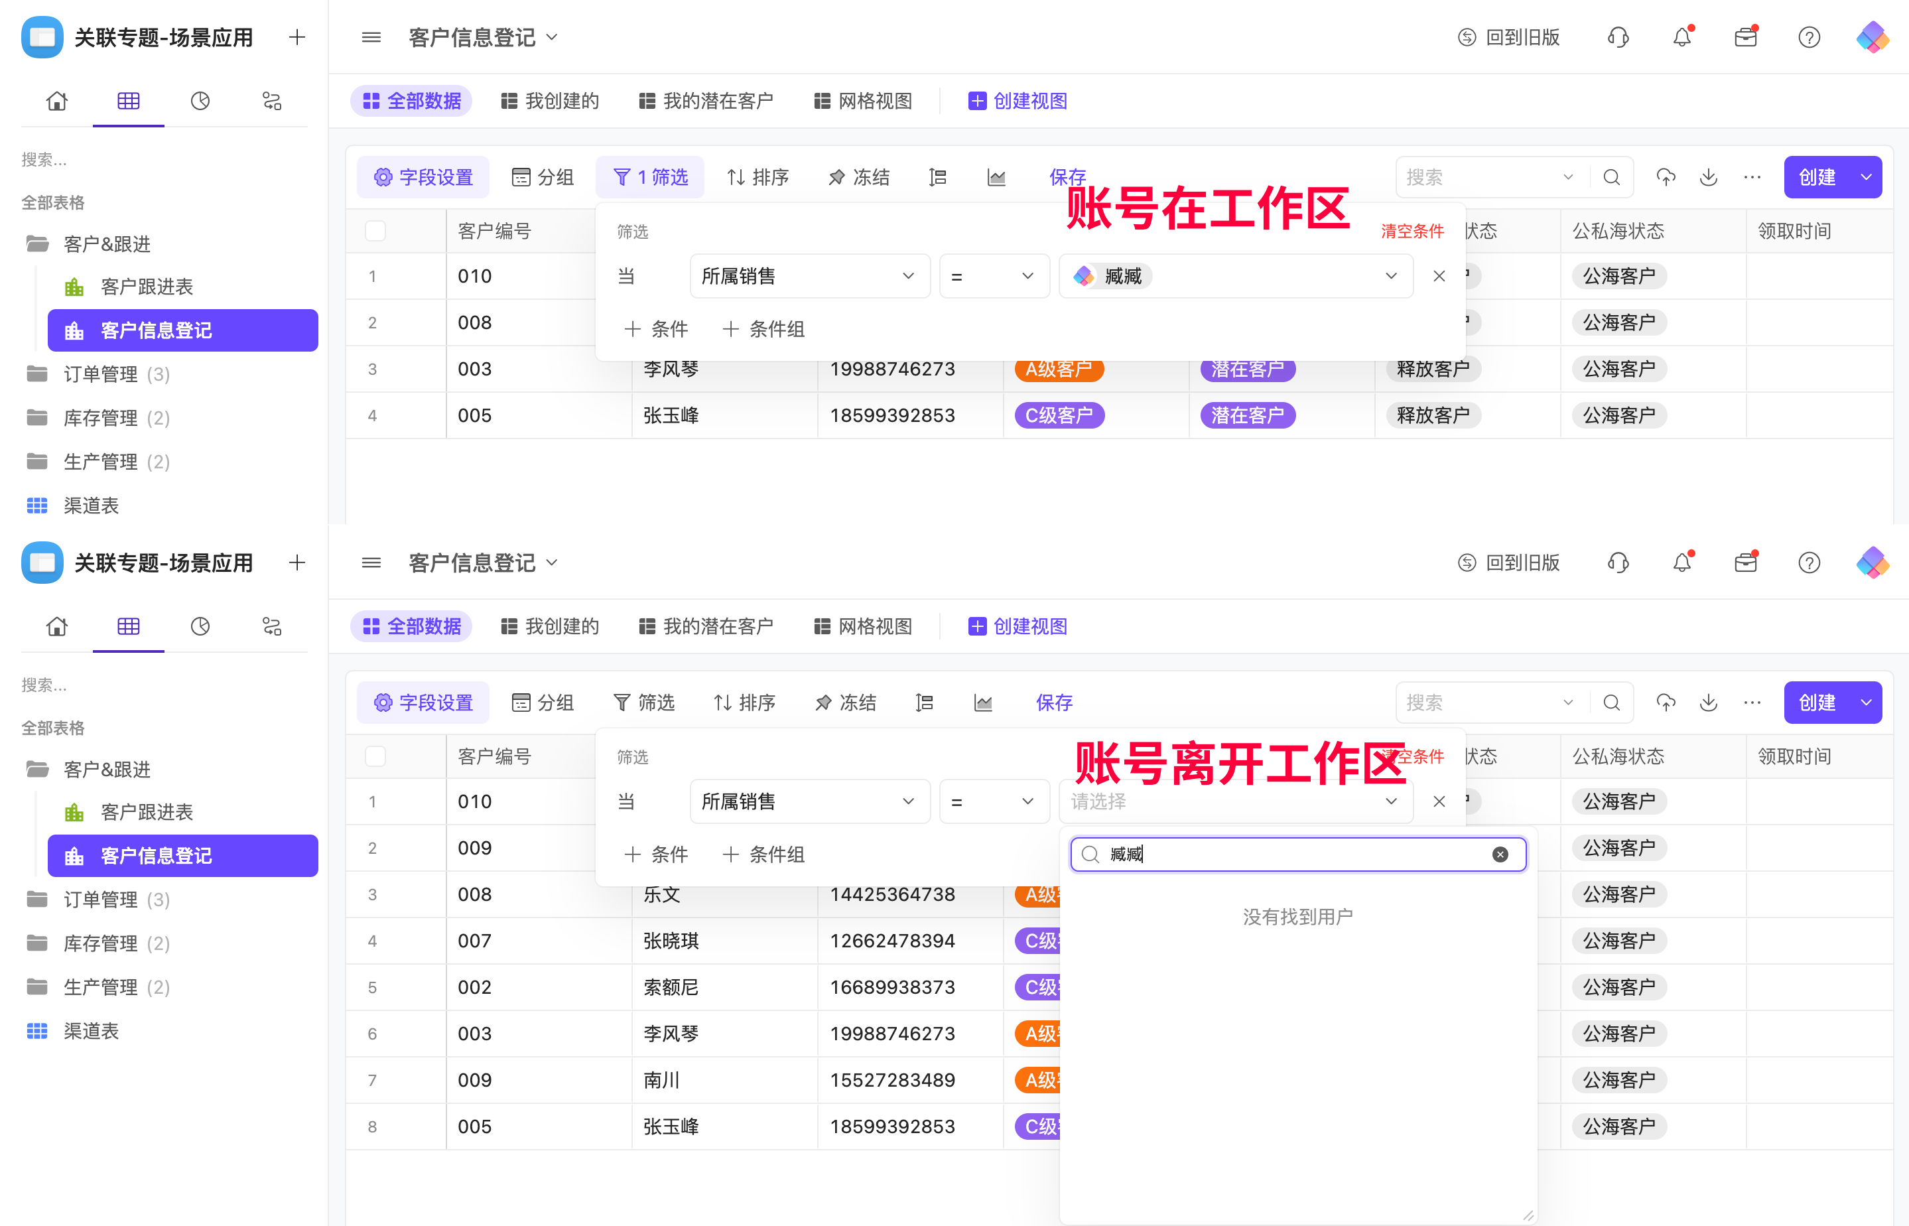Switch to 我的潜在客户 view tab in upper panel
This screenshot has height=1226, width=1909.
[706, 101]
